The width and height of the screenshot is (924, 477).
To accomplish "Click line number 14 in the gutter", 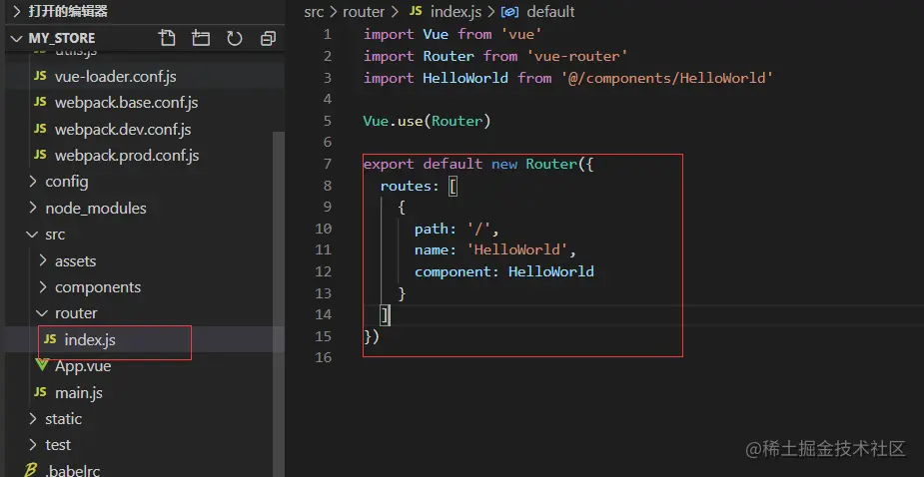I will (324, 314).
